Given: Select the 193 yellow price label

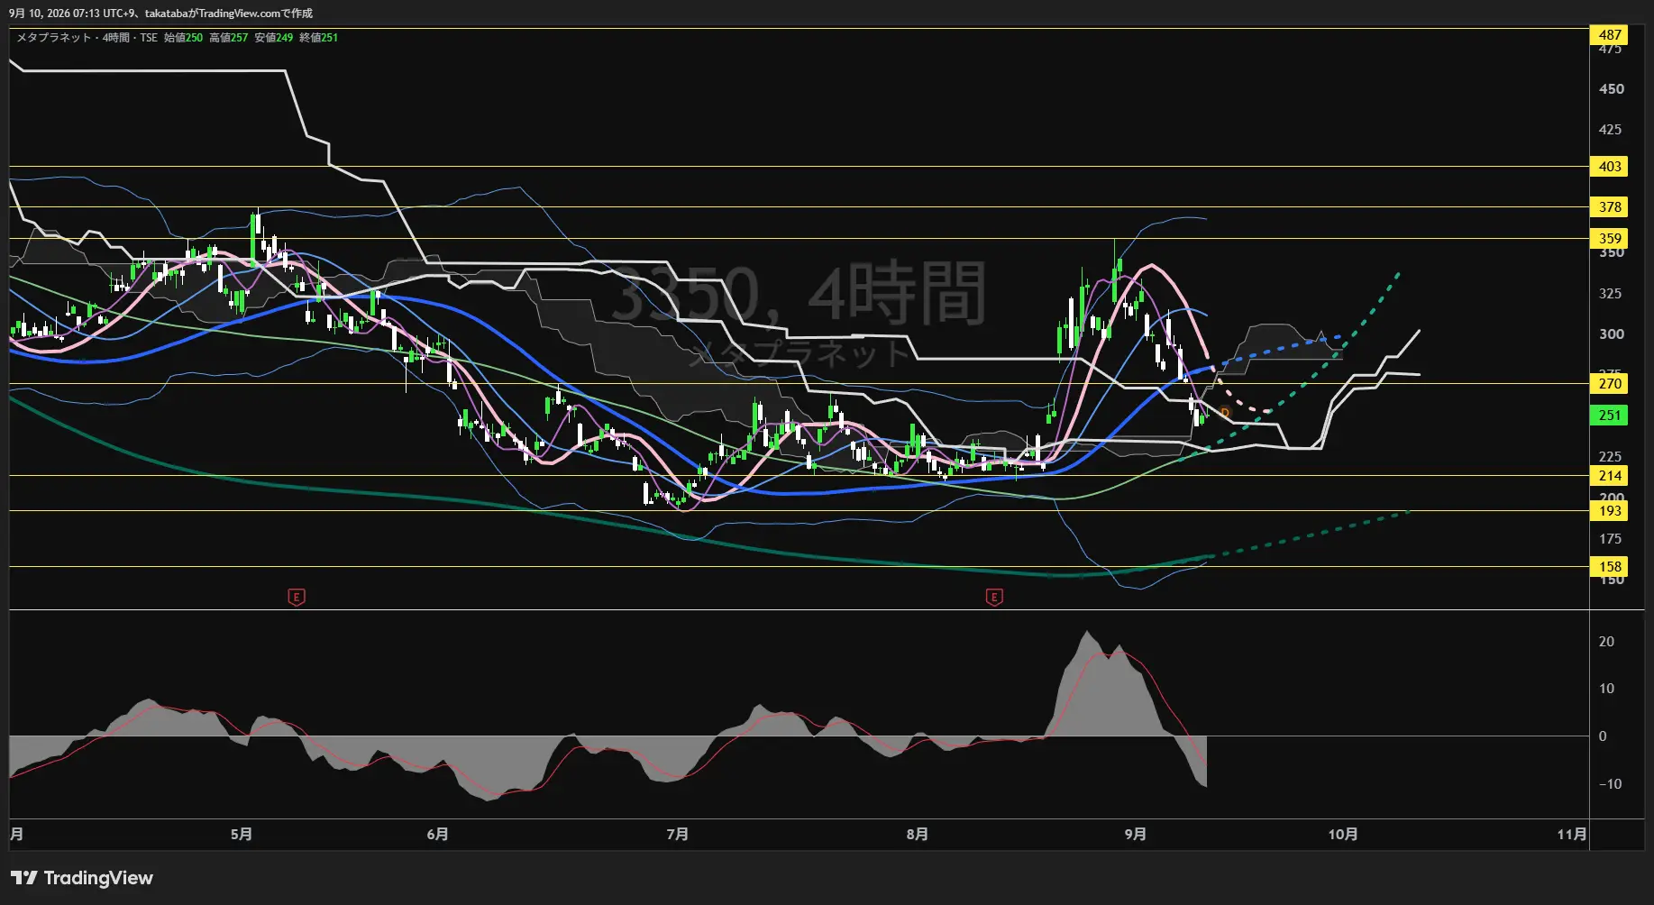Looking at the screenshot, I should (x=1610, y=511).
